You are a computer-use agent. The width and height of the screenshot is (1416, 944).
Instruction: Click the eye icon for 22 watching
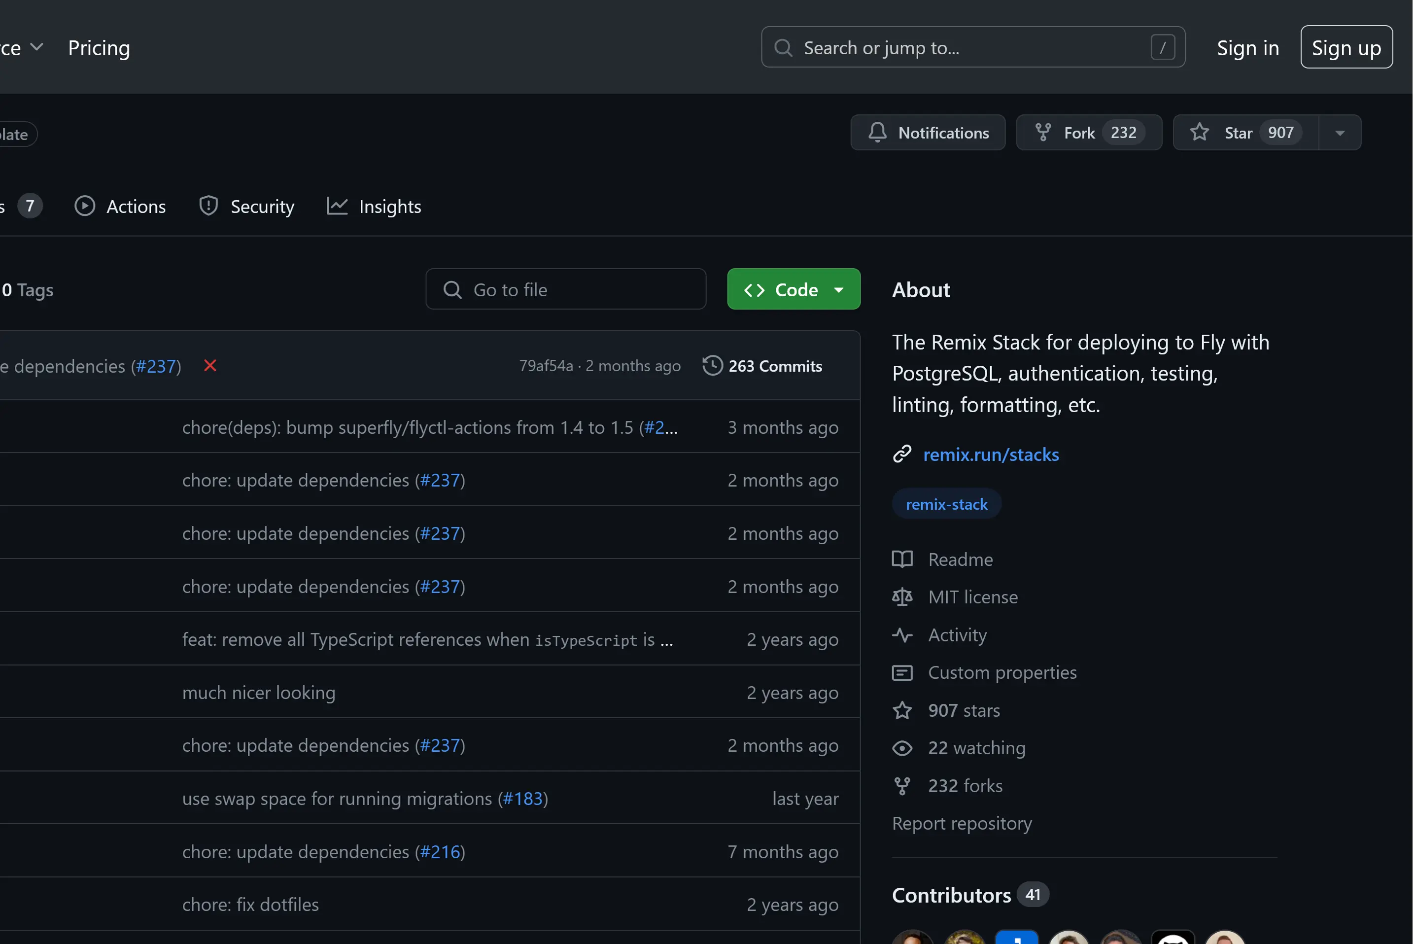901,748
